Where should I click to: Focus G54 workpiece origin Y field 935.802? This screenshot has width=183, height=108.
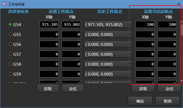coord(71,24)
